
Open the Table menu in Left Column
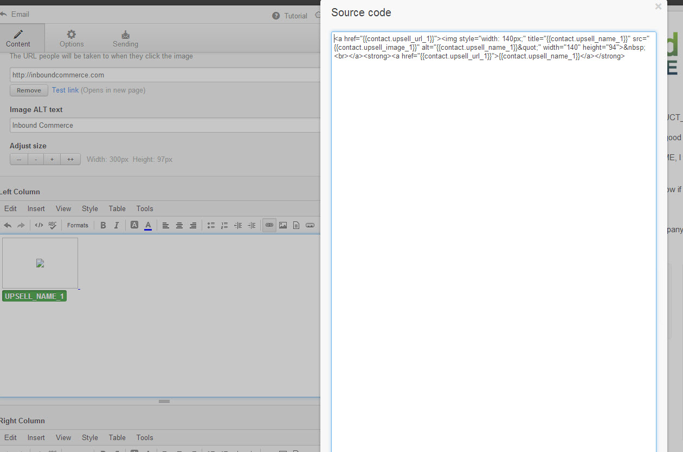click(x=117, y=208)
